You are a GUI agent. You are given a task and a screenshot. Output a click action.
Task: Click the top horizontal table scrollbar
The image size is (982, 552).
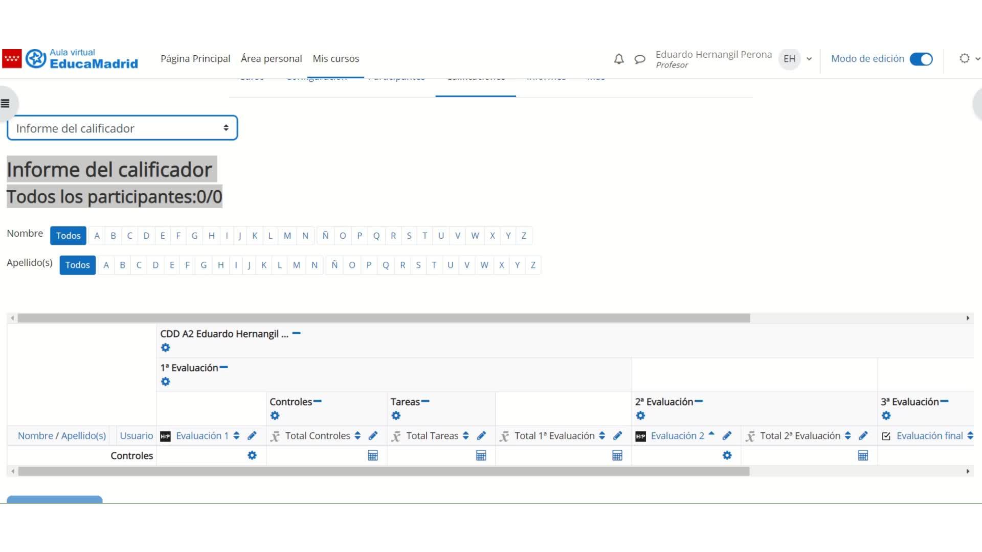[384, 318]
